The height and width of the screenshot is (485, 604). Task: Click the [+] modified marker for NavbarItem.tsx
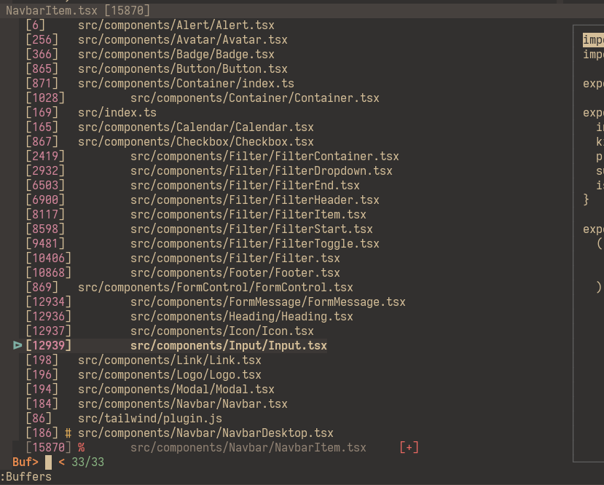[x=409, y=448]
